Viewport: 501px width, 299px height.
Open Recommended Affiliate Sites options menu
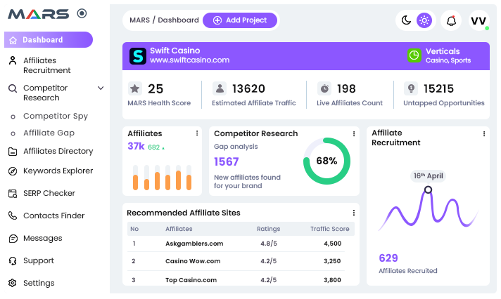coord(353,213)
